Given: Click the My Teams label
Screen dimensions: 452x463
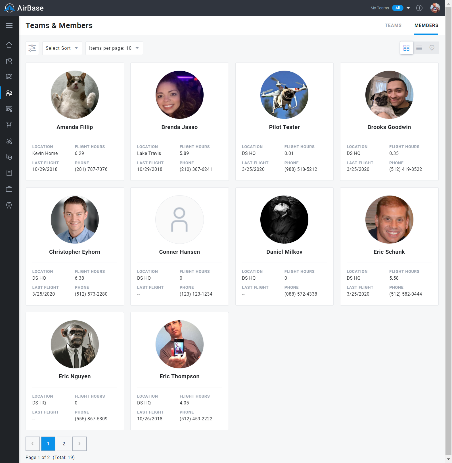Looking at the screenshot, I should [x=380, y=8].
